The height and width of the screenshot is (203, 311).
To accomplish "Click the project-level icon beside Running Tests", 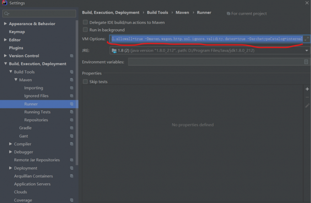I will pyautogui.click(x=72, y=112).
